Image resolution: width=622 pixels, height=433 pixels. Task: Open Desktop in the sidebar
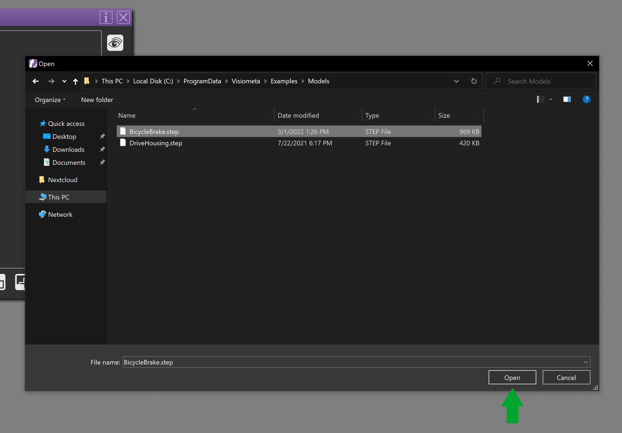[x=59, y=137]
